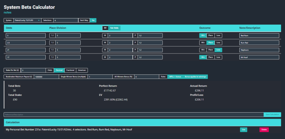Image resolution: width=285 pixels, height=139 pixels.
Task: Focus the Reference/Description text box
Action: click(133, 114)
